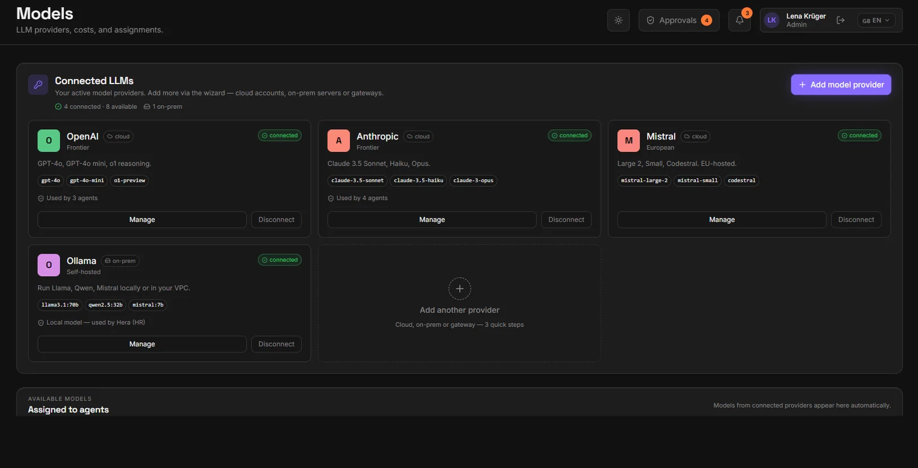Click the llama3.1:70b model chip

coord(60,305)
